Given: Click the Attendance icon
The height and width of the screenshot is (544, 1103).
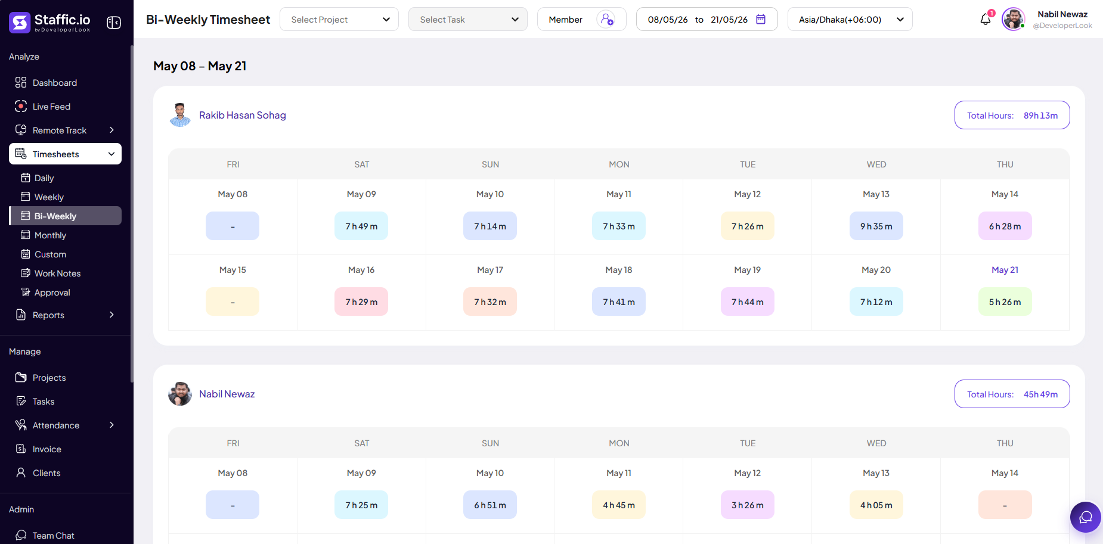Looking at the screenshot, I should (21, 425).
